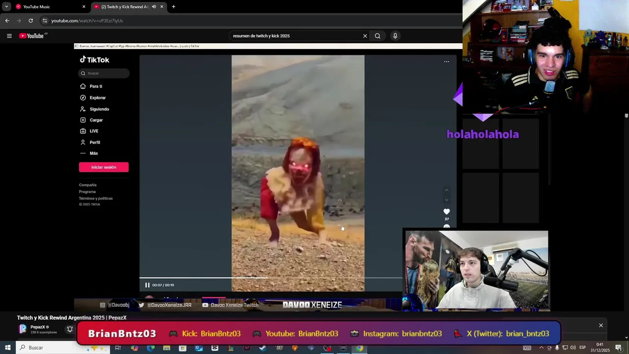The width and height of the screenshot is (629, 354).
Task: Click the notification bell beside PepazX
Action: click(x=70, y=329)
